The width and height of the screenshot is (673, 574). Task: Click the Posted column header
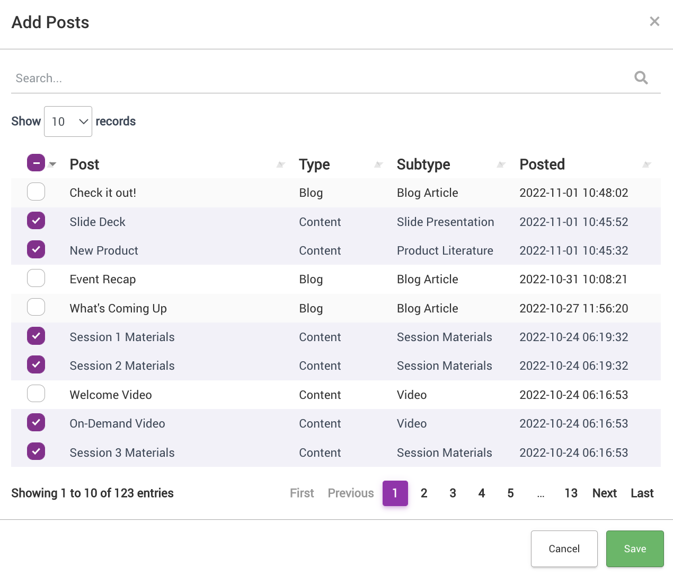point(542,164)
